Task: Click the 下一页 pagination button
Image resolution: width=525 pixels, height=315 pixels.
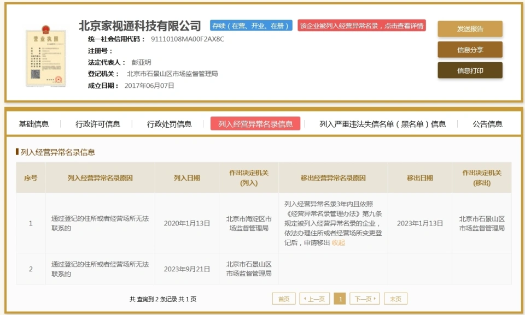Action: tap(365, 299)
